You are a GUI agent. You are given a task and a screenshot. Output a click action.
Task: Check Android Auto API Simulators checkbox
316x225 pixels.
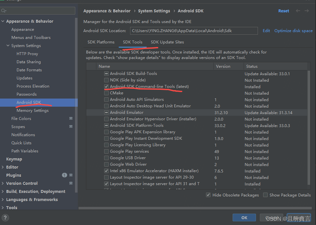pyautogui.click(x=106, y=100)
